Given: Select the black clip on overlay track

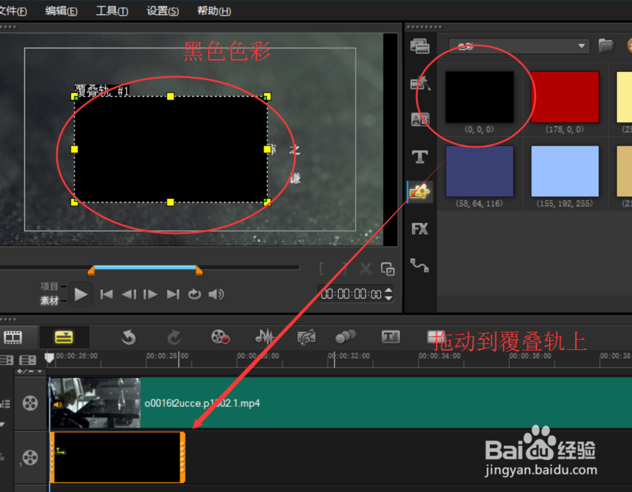Looking at the screenshot, I should coord(118,457).
